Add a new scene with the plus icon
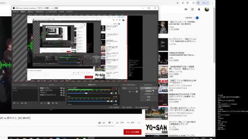248x139 pixels. [x=14, y=103]
